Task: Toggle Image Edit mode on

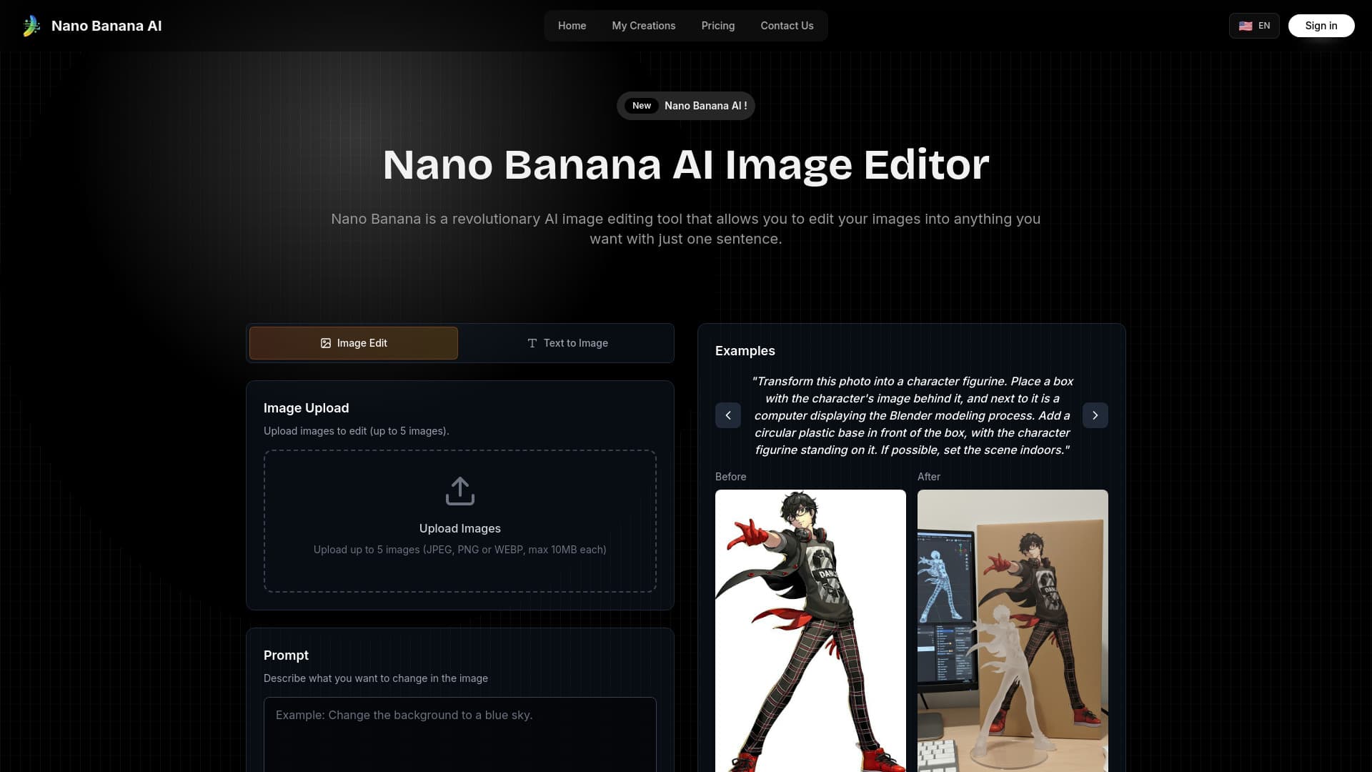Action: click(x=353, y=343)
